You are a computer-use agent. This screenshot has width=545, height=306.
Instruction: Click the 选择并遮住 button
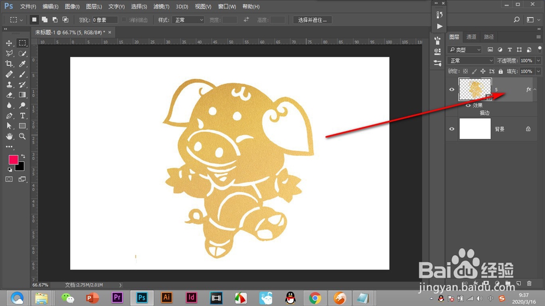pos(312,20)
